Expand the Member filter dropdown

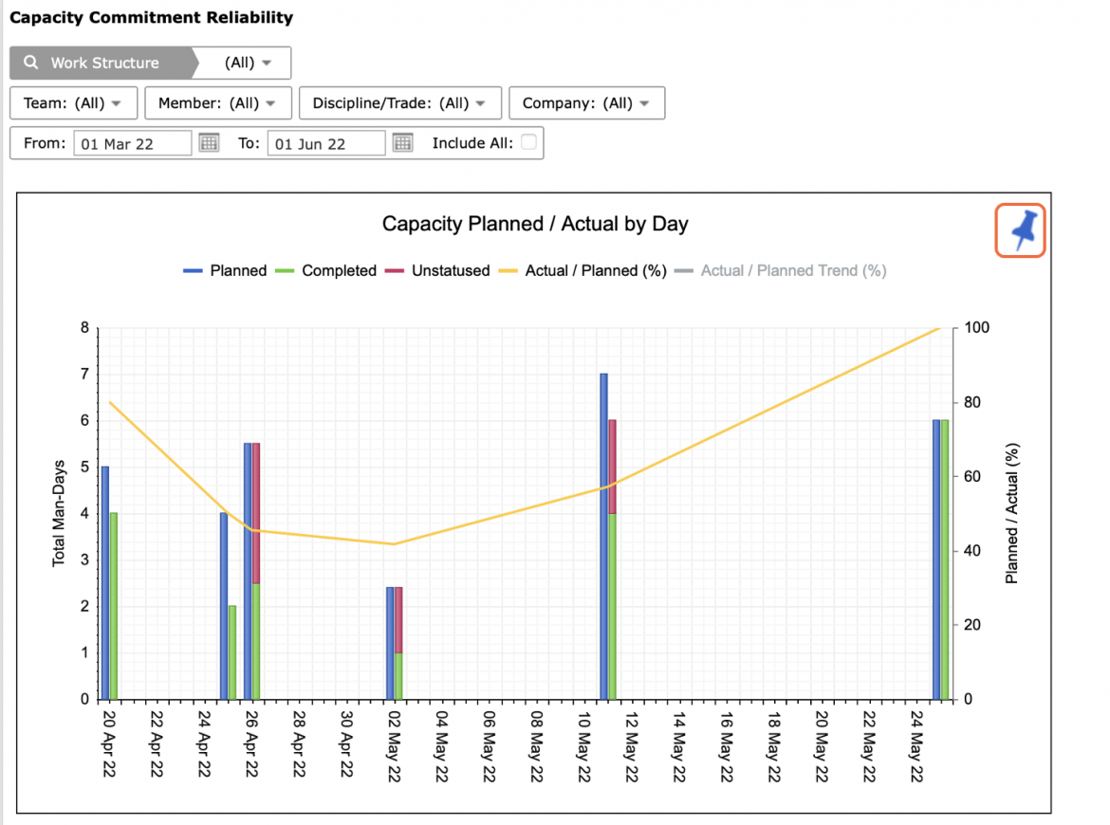218,103
